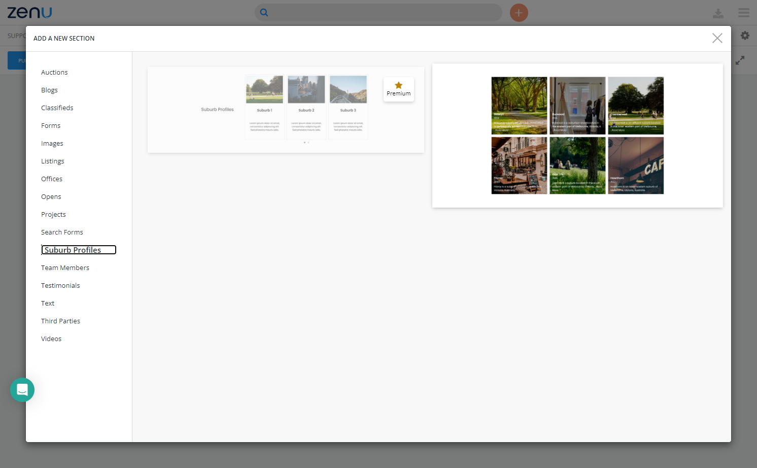Click the street cafe photo tile
Image resolution: width=757 pixels, height=468 pixels.
click(x=519, y=165)
